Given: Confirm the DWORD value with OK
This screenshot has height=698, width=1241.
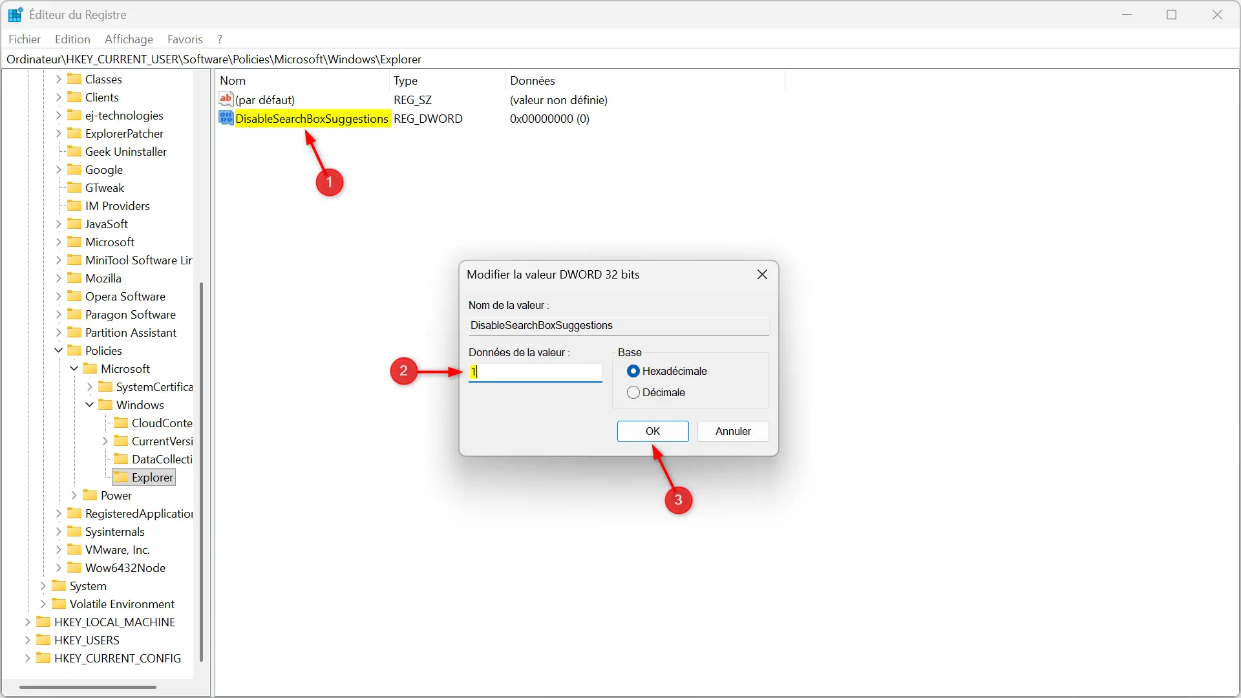Looking at the screenshot, I should 653,431.
